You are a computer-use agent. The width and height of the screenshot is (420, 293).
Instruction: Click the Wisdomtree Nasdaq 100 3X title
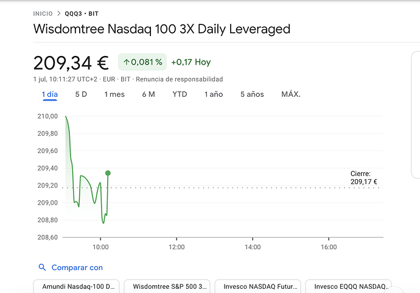pyautogui.click(x=162, y=29)
